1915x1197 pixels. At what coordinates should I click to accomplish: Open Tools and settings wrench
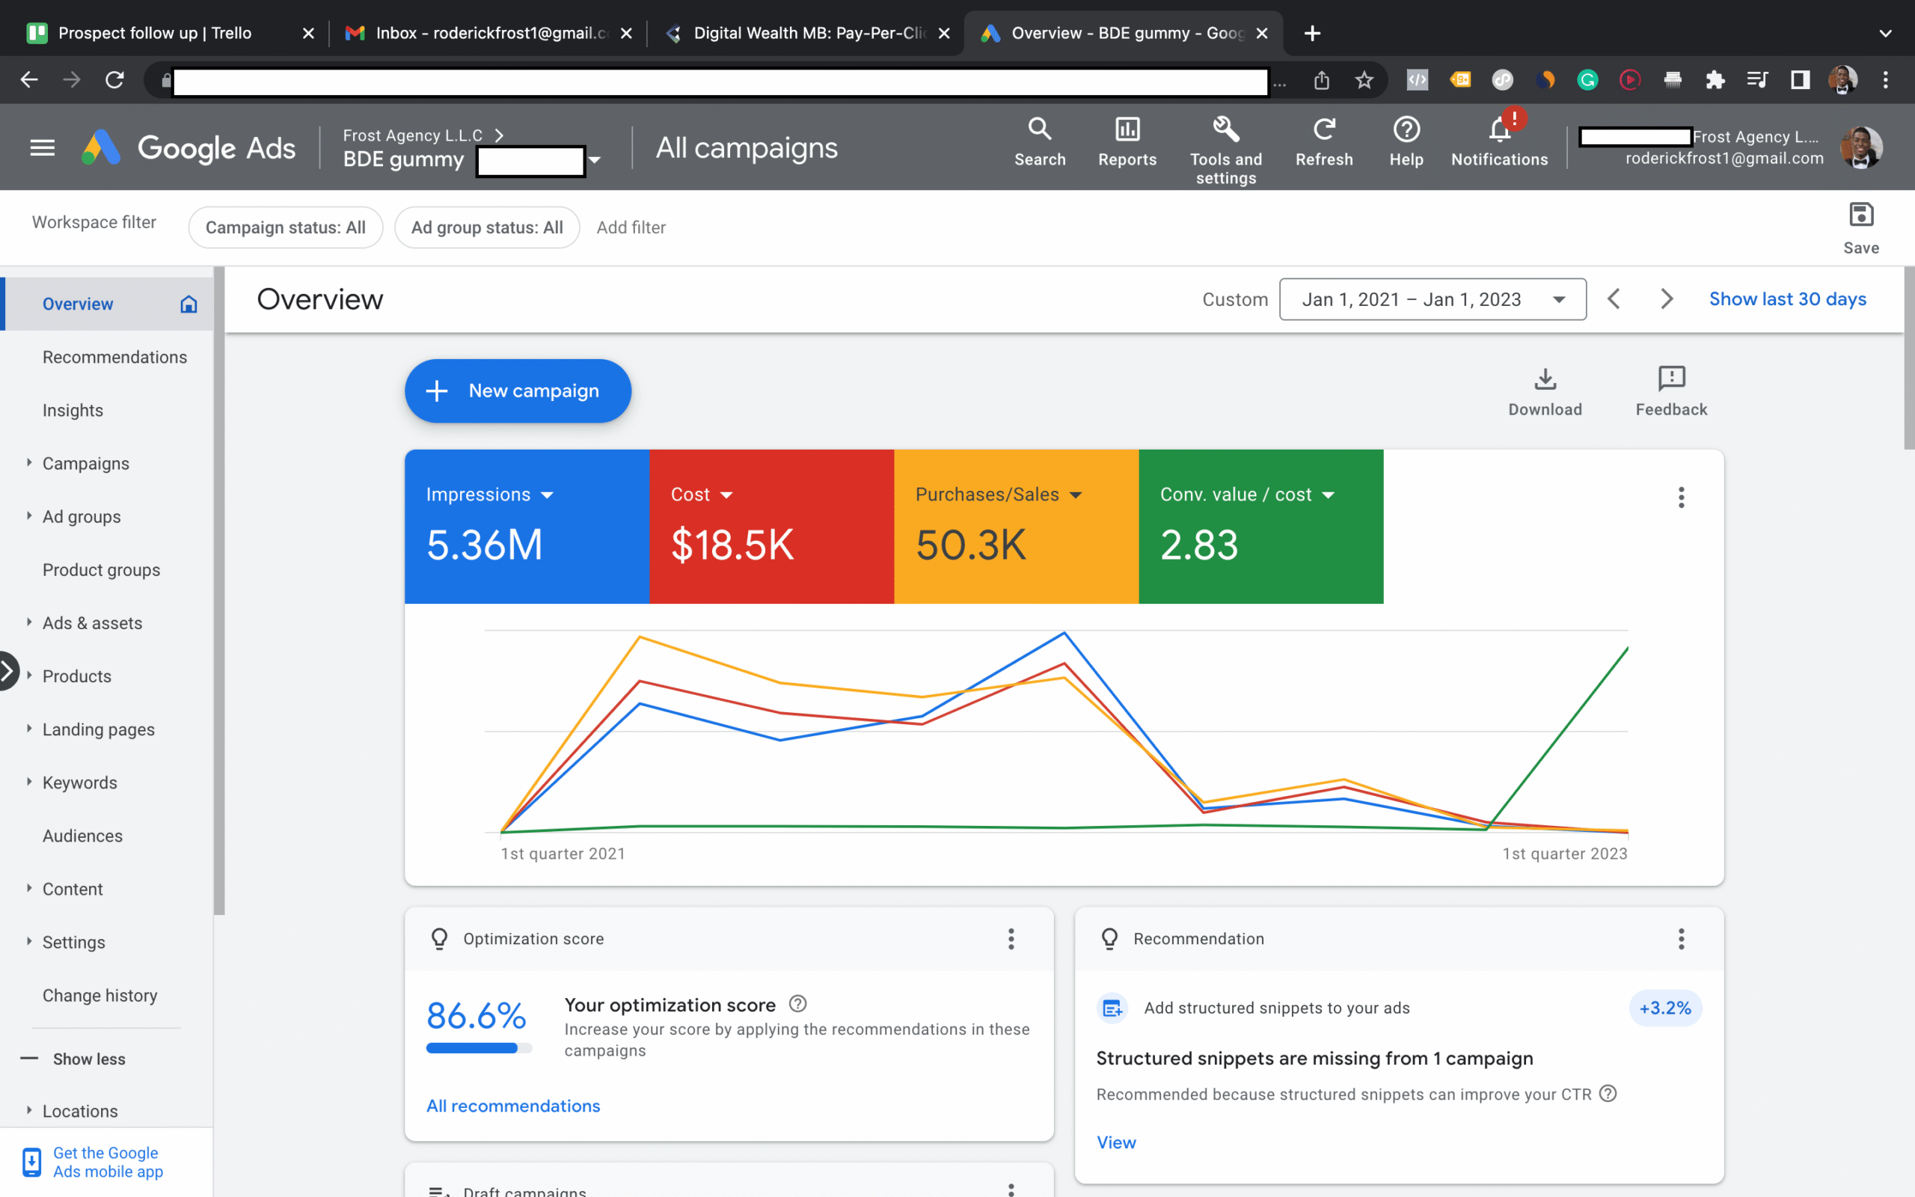[x=1225, y=130]
